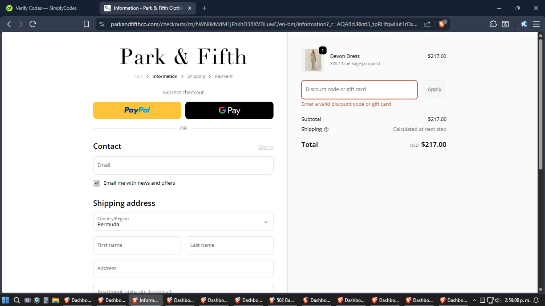545x306 pixels.
Task: Click the Last name field
Action: point(230,245)
